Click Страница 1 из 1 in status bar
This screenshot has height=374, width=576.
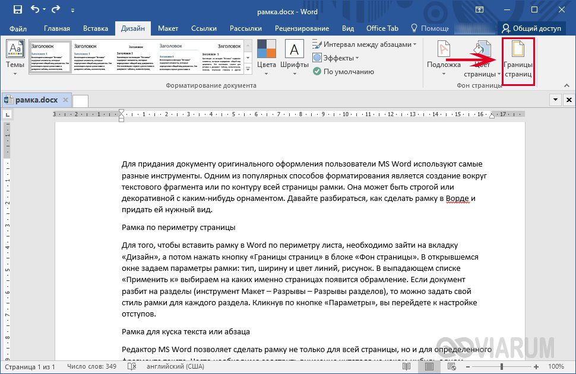point(30,366)
